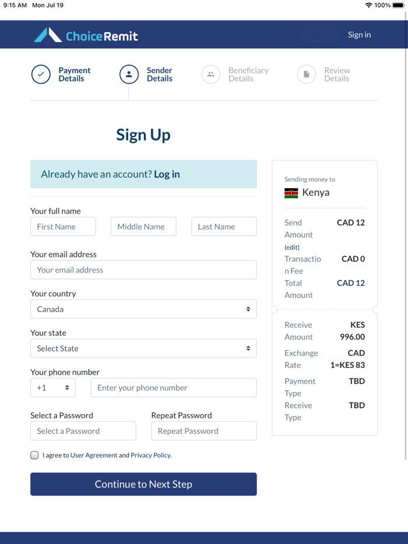This screenshot has width=408, height=544.
Task: Check the User Agreement consent checkbox
Action: (34, 455)
